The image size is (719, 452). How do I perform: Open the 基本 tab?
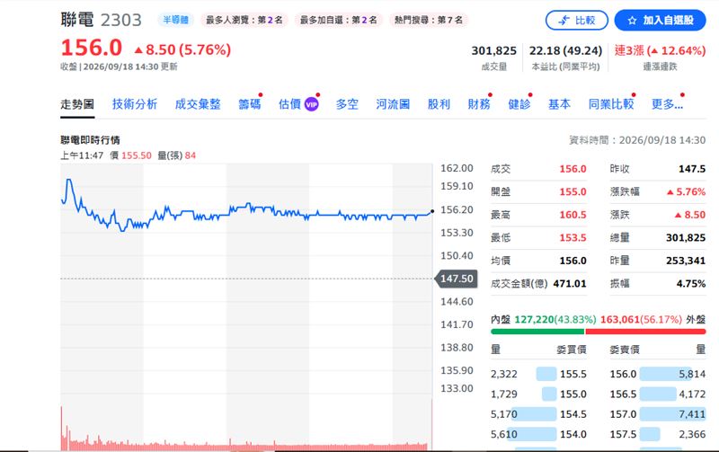point(559,104)
